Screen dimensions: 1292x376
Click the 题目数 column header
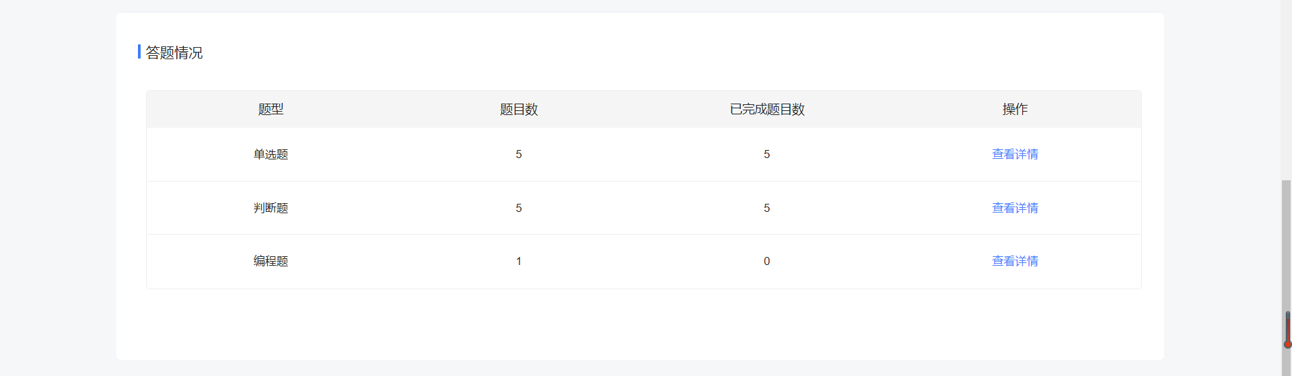click(519, 109)
